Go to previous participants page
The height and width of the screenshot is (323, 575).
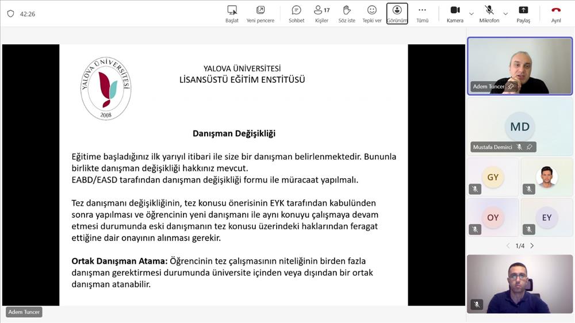tap(508, 246)
